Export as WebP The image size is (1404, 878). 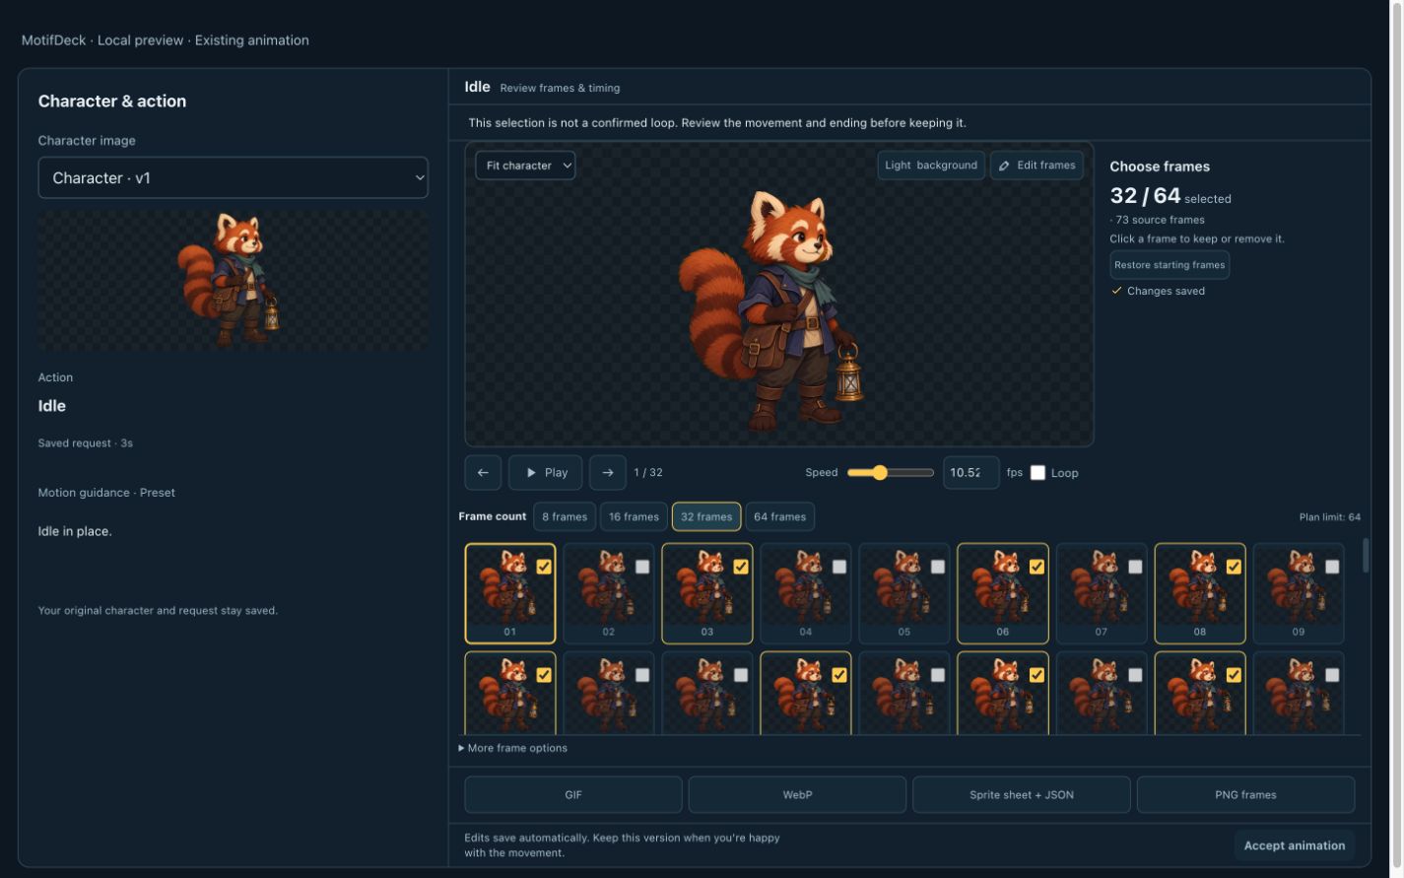pyautogui.click(x=797, y=795)
